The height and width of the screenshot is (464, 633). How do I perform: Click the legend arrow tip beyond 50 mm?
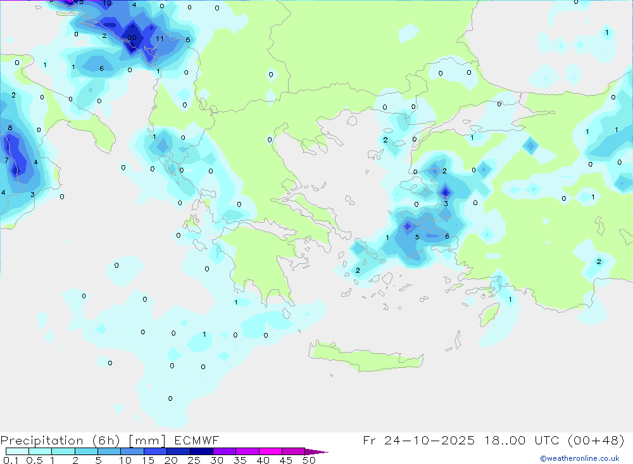317,451
